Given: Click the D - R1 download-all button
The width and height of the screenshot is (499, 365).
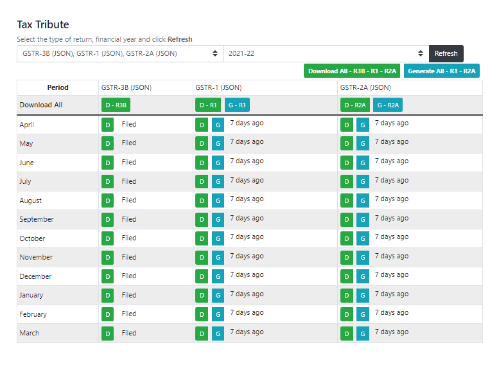Looking at the screenshot, I should [208, 105].
